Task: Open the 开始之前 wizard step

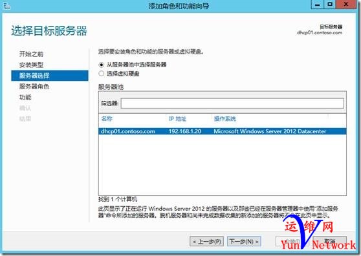Action: (31, 54)
